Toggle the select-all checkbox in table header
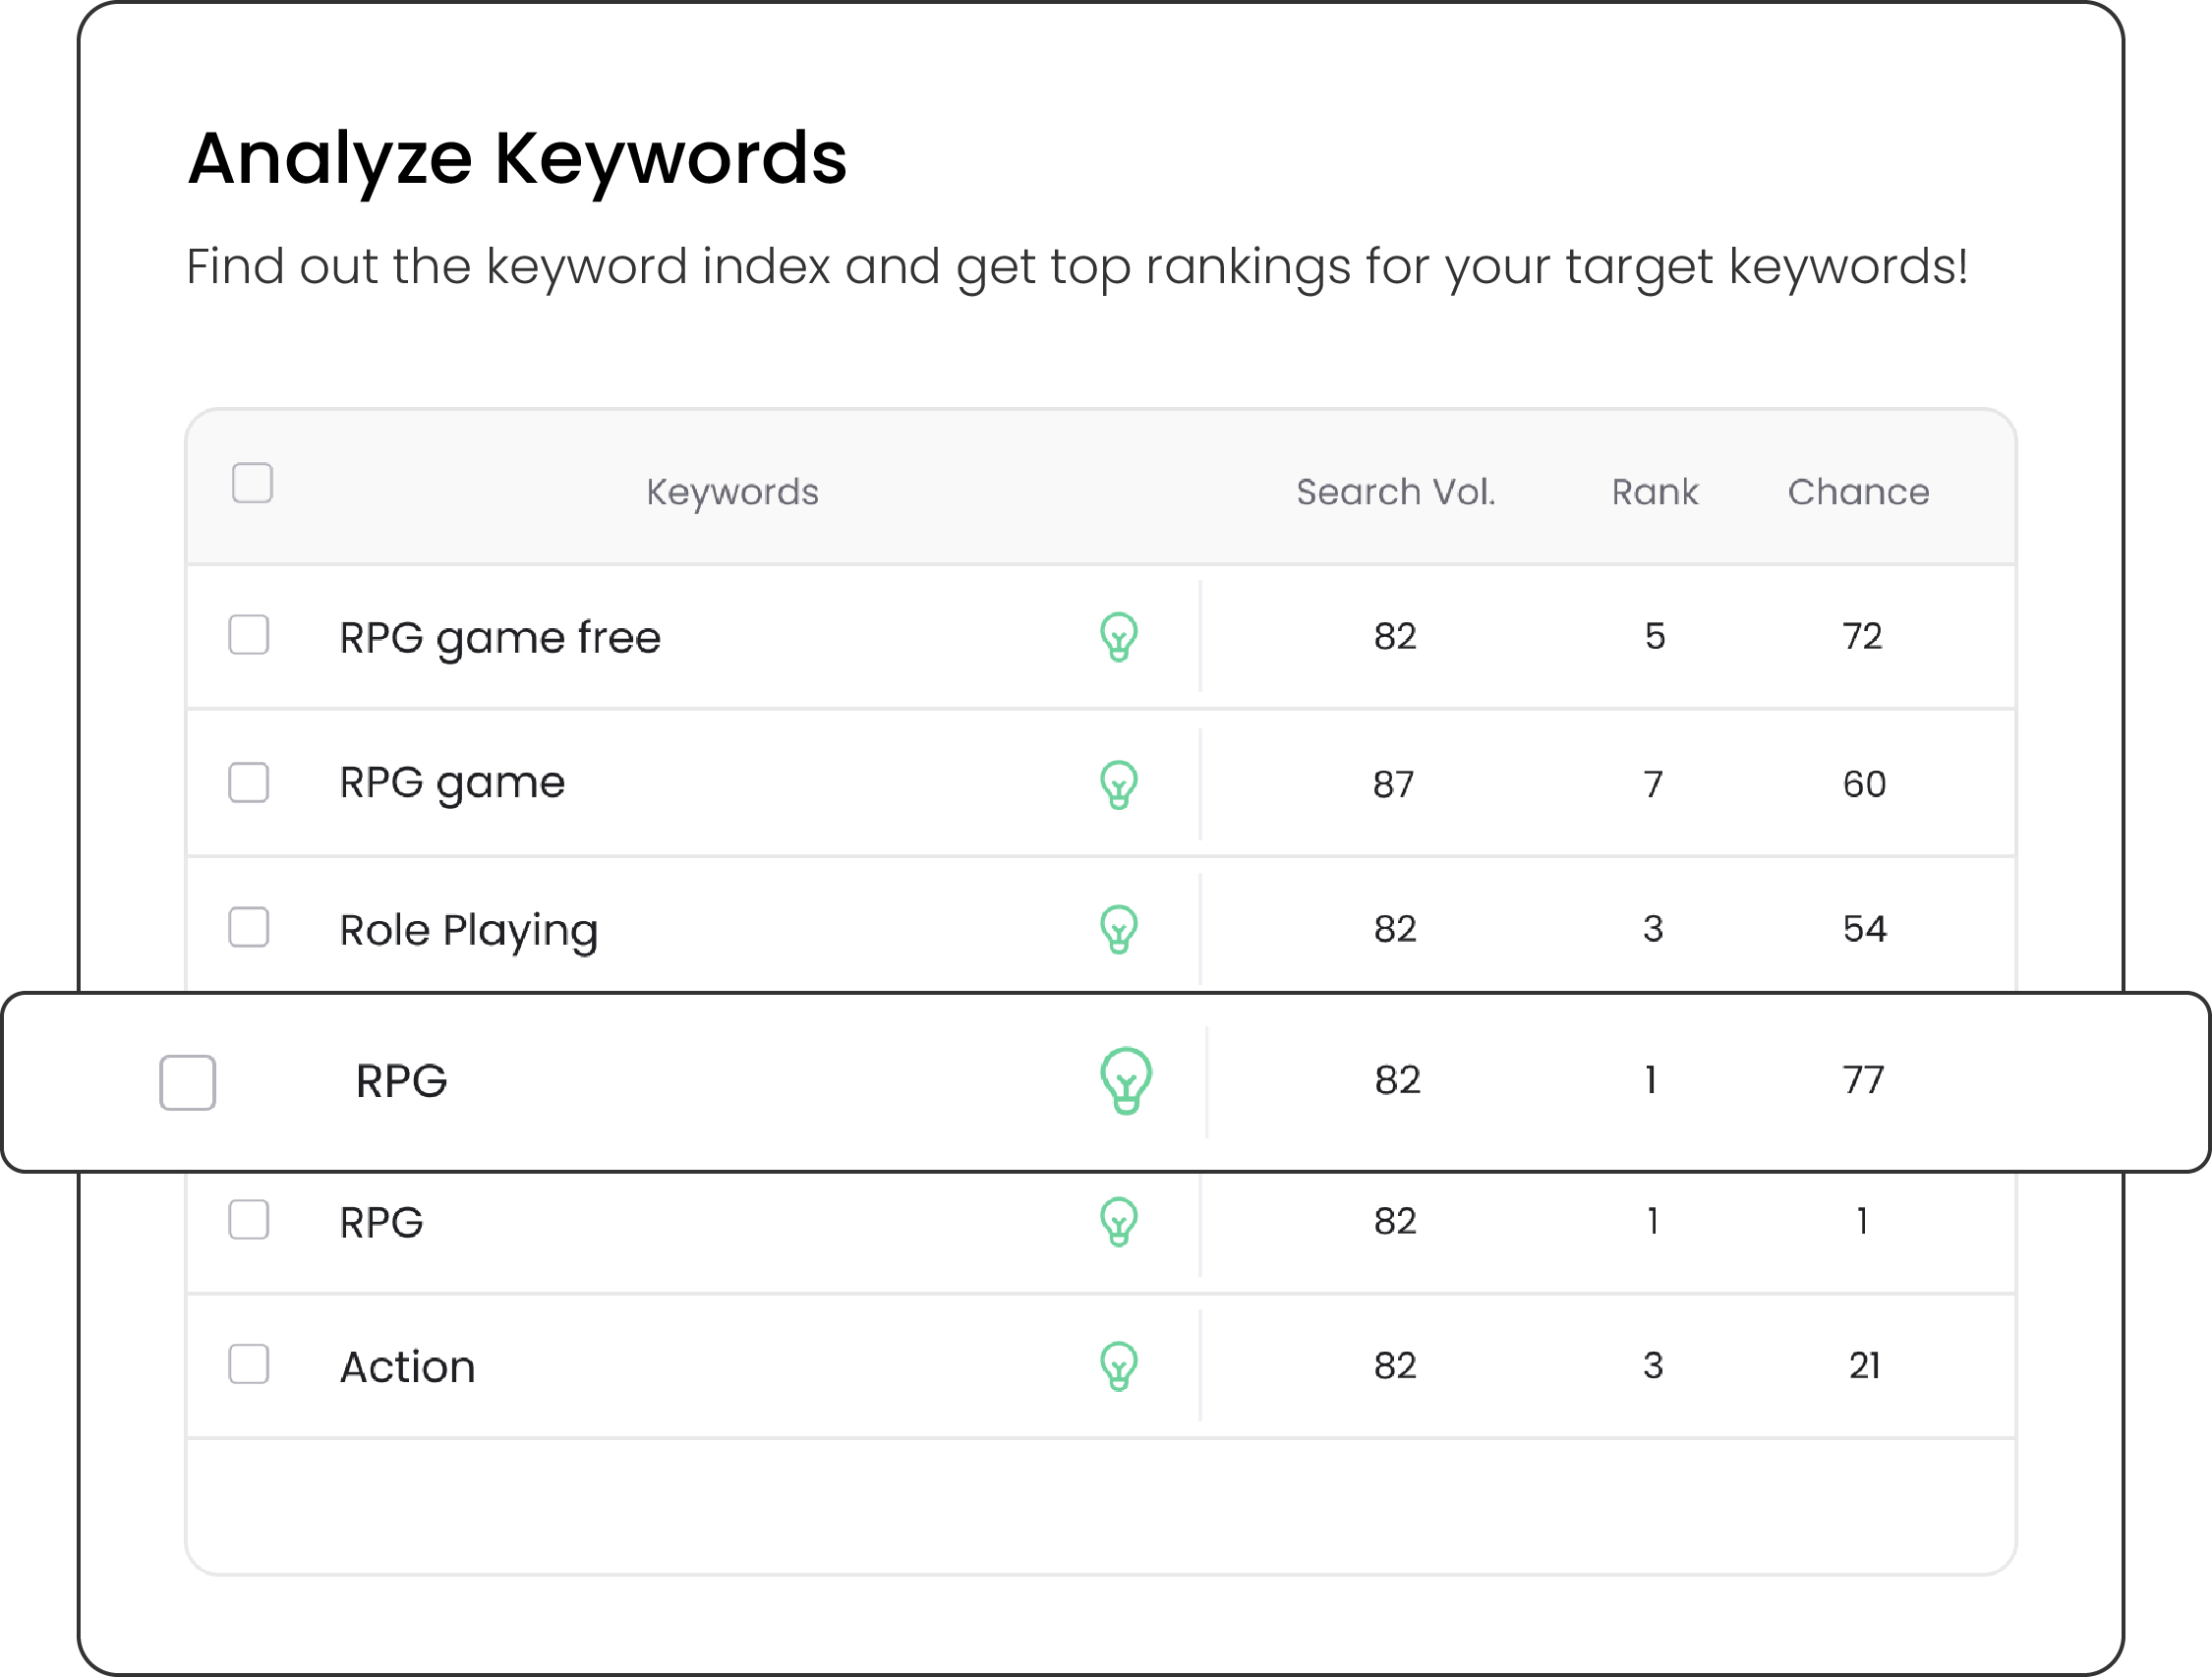Screen dimensions: 2212x1677 click(252, 483)
